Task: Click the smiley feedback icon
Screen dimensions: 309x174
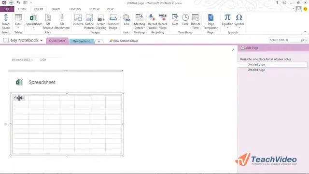Action: (x=305, y=9)
